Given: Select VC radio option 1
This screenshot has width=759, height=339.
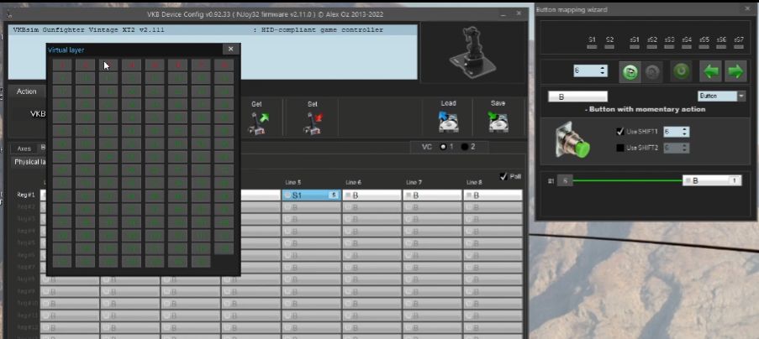Looking at the screenshot, I should coord(443,147).
